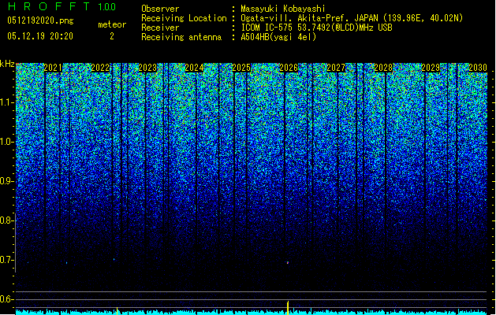The width and height of the screenshot is (496, 315).
Task: Select the observer name Masayuki Kobayashi
Action: tap(283, 9)
